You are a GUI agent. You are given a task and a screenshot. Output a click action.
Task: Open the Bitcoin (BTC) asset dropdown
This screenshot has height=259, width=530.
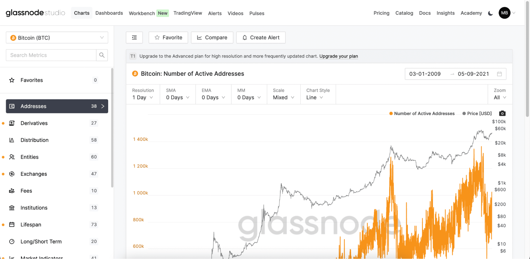pyautogui.click(x=57, y=38)
